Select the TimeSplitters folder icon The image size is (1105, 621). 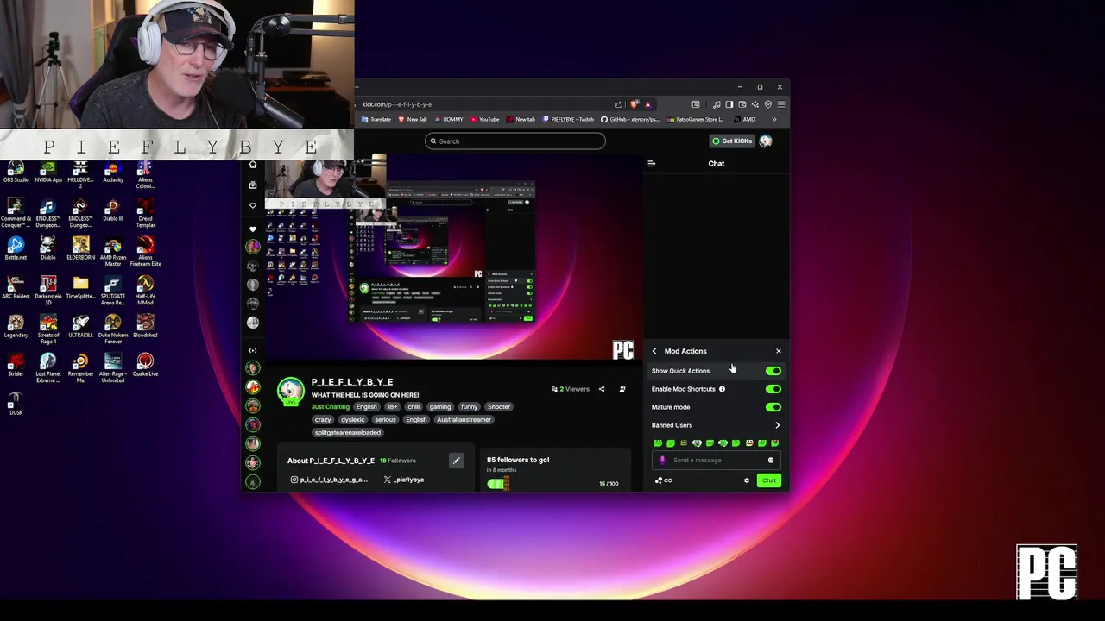(80, 288)
